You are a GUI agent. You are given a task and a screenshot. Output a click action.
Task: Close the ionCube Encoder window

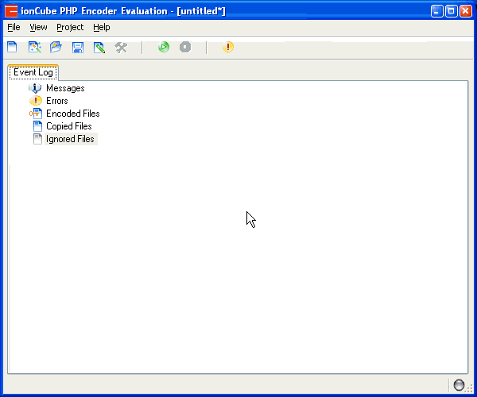465,12
